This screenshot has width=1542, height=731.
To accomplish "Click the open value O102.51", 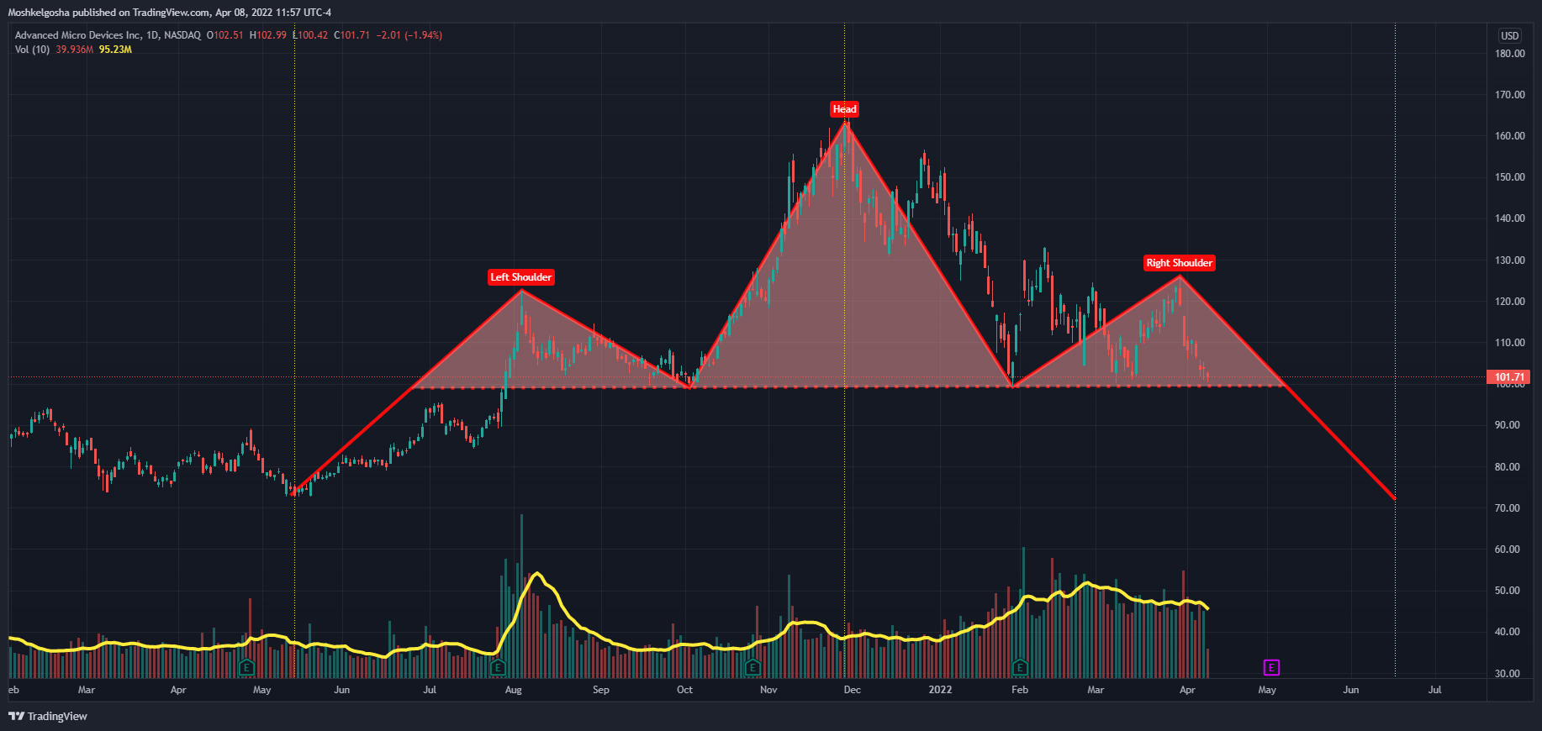I will point(225,35).
